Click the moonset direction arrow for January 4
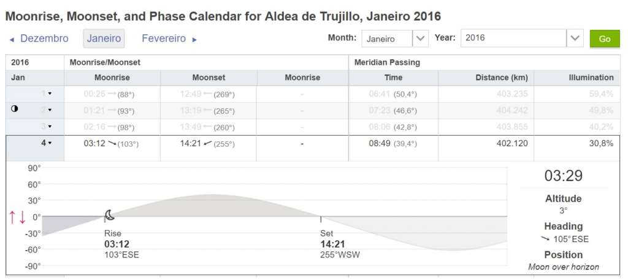 [207, 144]
